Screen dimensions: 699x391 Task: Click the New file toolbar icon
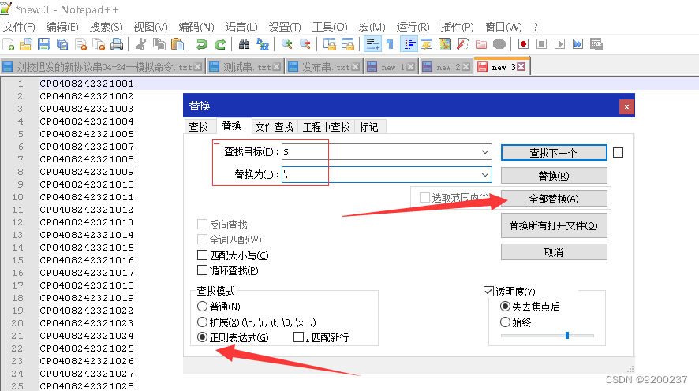(x=9, y=44)
